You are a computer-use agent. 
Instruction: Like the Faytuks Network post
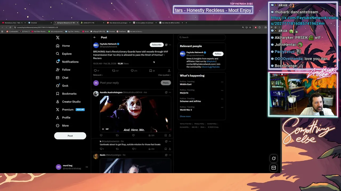coord(132,71)
